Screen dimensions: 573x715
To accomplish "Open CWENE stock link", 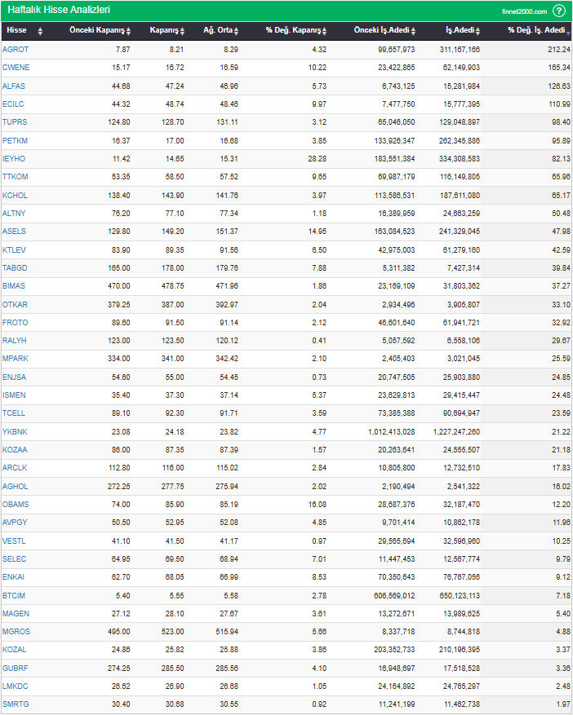I will tap(16, 68).
